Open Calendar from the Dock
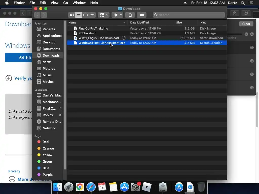The width and height of the screenshot is (259, 194). 102,187
